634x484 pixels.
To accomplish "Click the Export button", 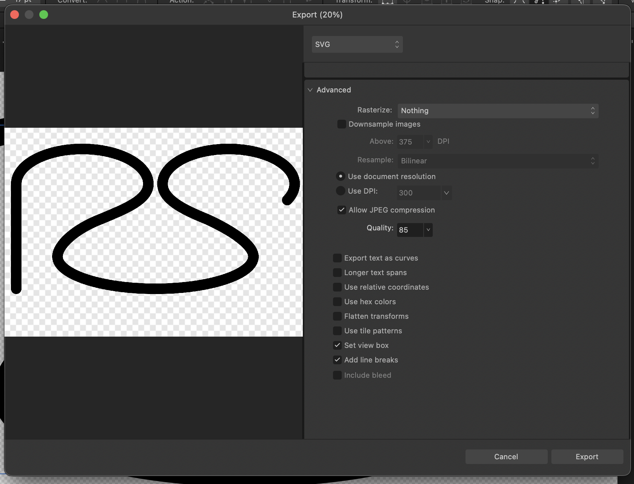I will [x=587, y=457].
